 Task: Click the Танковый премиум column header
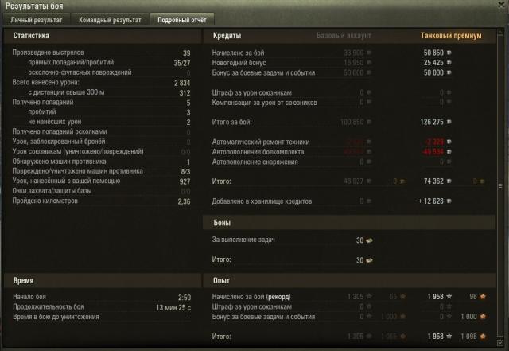pos(451,36)
